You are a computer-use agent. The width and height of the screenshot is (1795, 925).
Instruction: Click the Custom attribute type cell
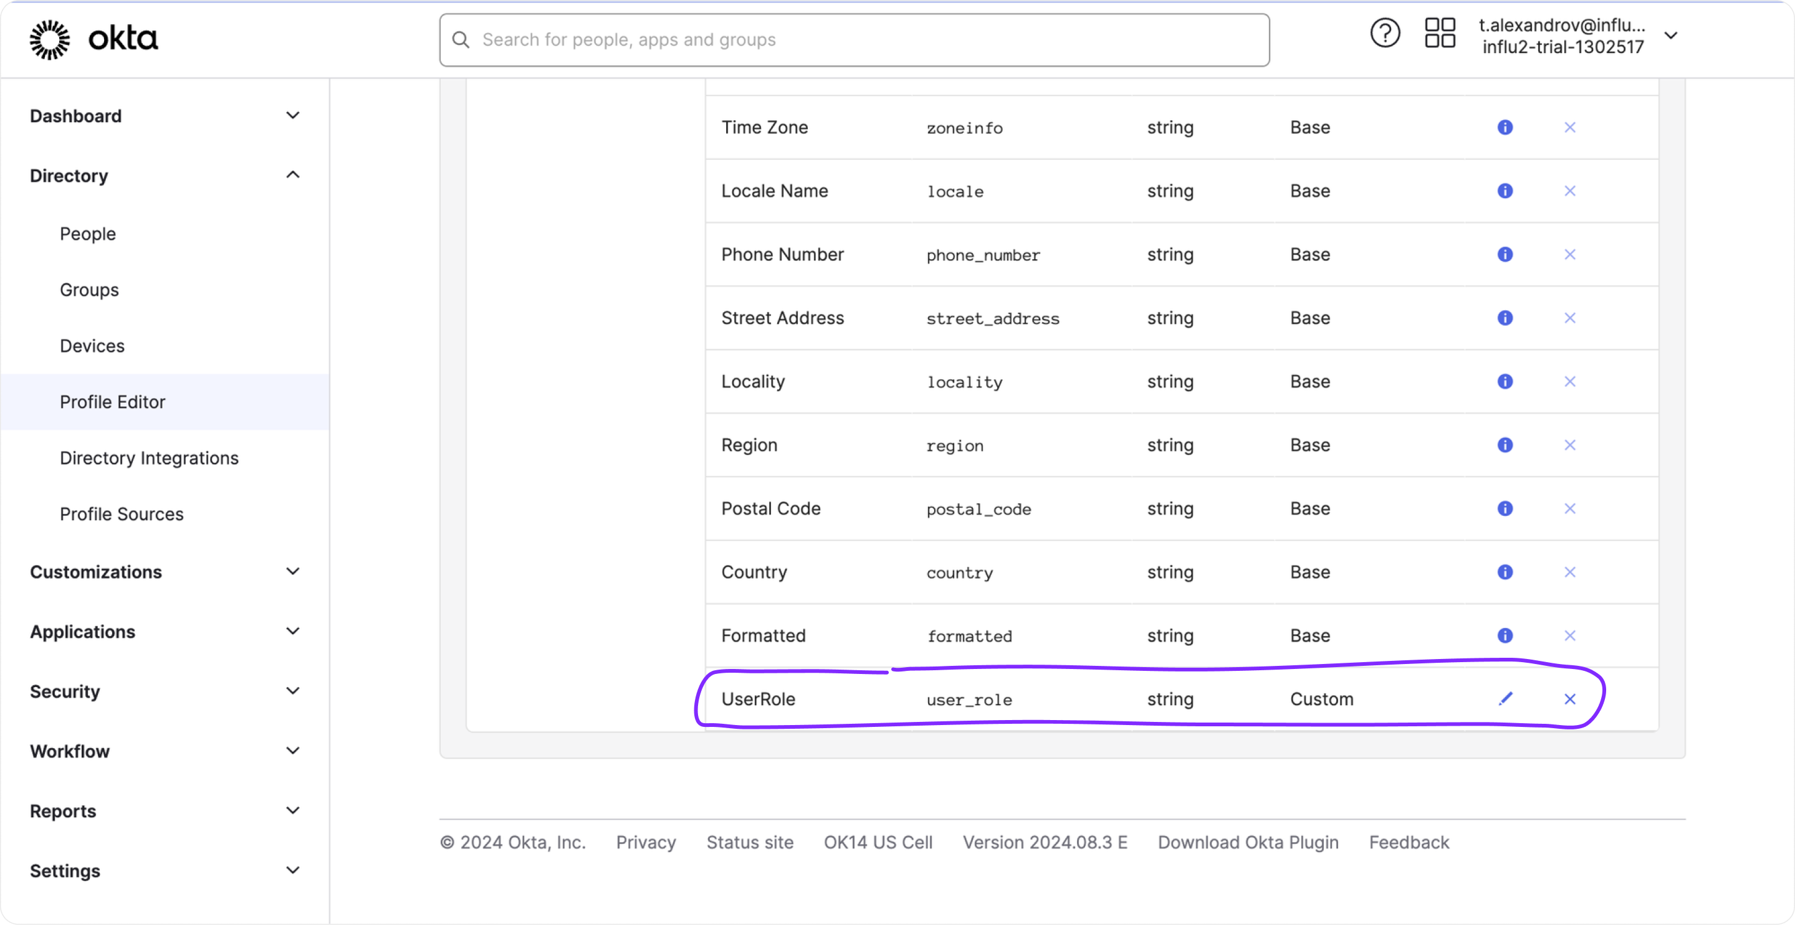pos(1322,699)
